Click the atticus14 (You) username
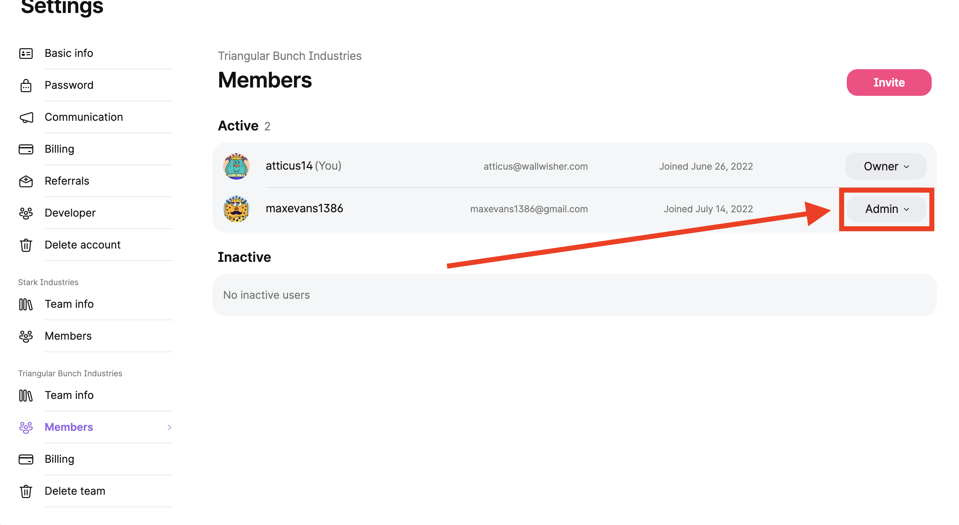 click(x=303, y=166)
